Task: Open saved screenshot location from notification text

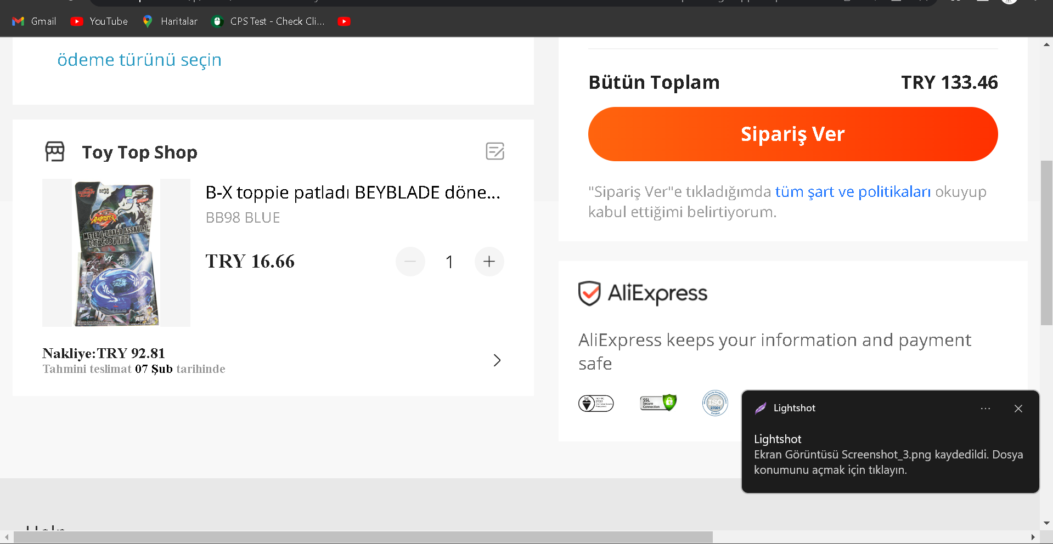Action: tap(888, 462)
